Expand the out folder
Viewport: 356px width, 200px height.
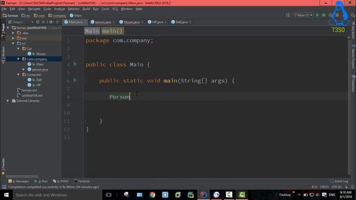click(13, 38)
